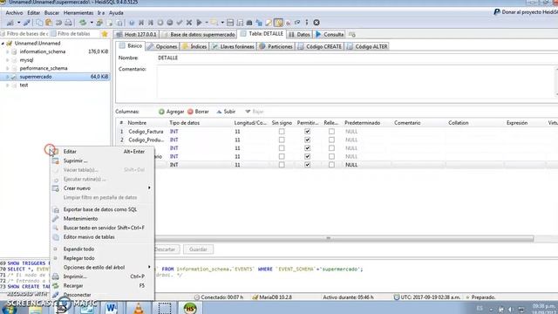Open the session manager toolbar icon
This screenshot has height=314, width=558.
pos(10,23)
